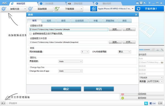Click the film-plus icon on 添加视频
165x106 pixels.
pos(31,9)
